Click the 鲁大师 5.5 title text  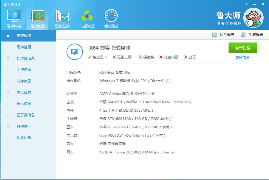coord(12,5)
